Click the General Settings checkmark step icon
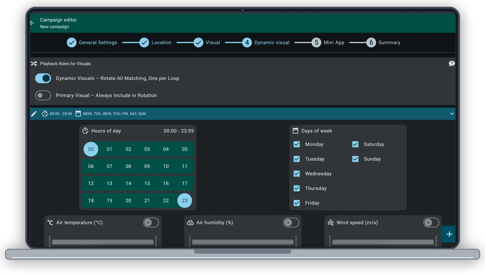 click(72, 43)
